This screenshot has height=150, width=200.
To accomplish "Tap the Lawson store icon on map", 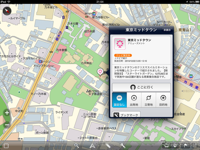I will click(x=40, y=62).
